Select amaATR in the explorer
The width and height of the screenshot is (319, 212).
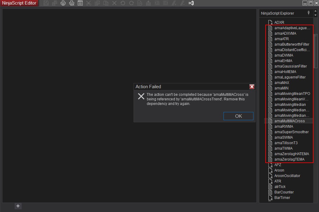(x=281, y=39)
